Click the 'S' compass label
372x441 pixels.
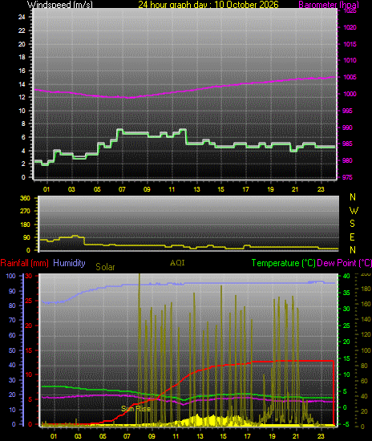coord(352,224)
